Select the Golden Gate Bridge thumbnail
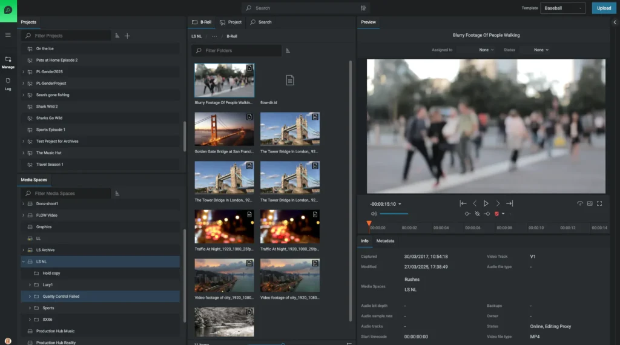The height and width of the screenshot is (345, 620). pos(224,128)
